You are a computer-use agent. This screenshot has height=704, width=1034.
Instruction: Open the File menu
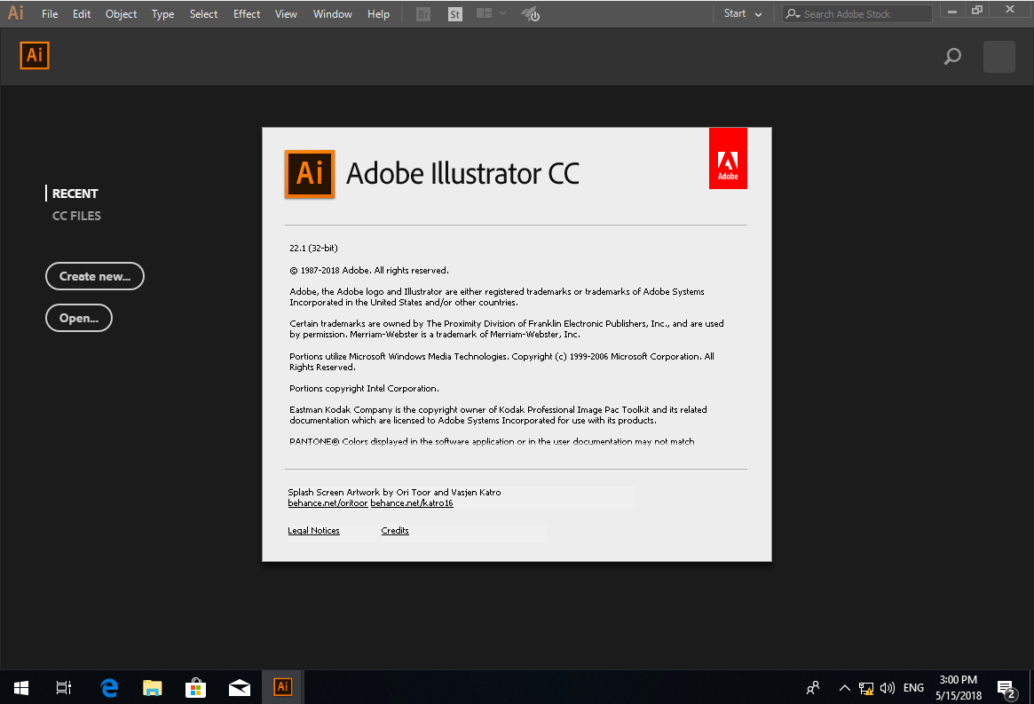(50, 14)
